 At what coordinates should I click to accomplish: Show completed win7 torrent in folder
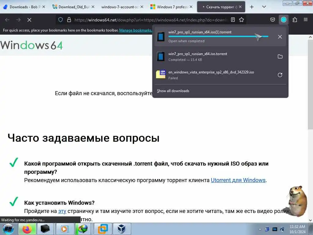click(280, 57)
